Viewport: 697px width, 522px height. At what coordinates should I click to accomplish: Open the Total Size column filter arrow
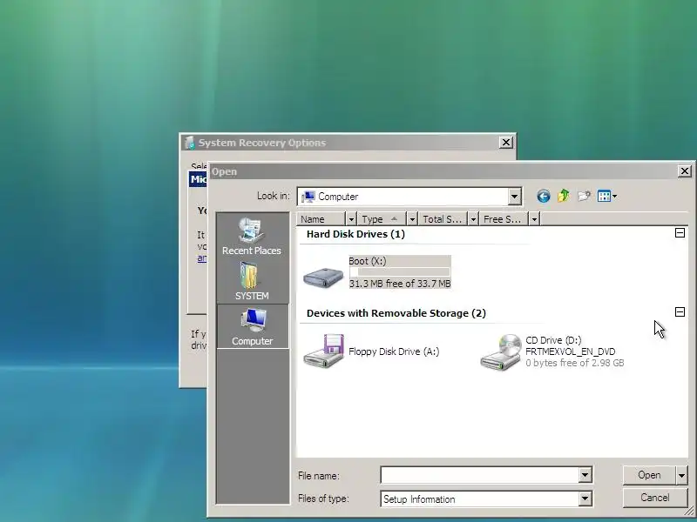(x=473, y=219)
